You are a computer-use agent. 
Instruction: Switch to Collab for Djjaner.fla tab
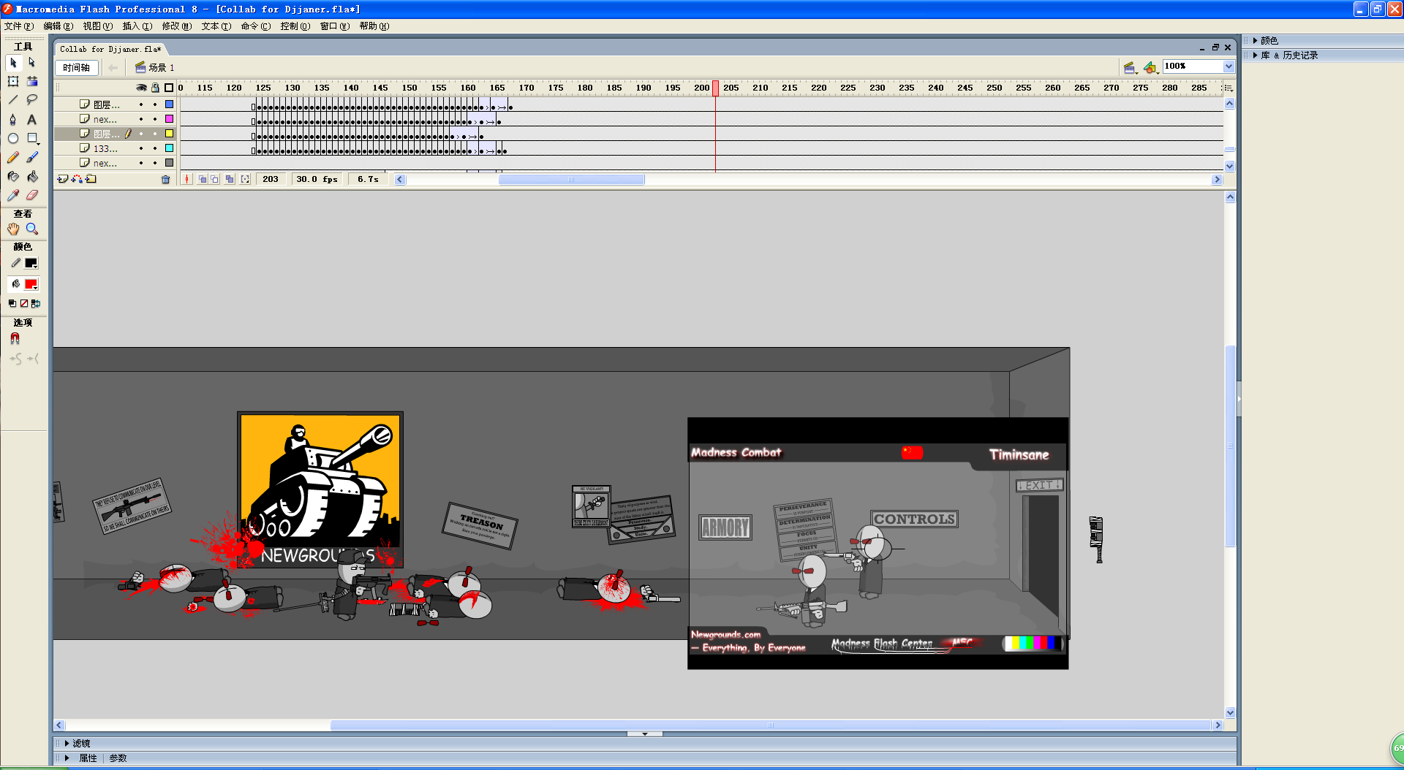[x=110, y=49]
